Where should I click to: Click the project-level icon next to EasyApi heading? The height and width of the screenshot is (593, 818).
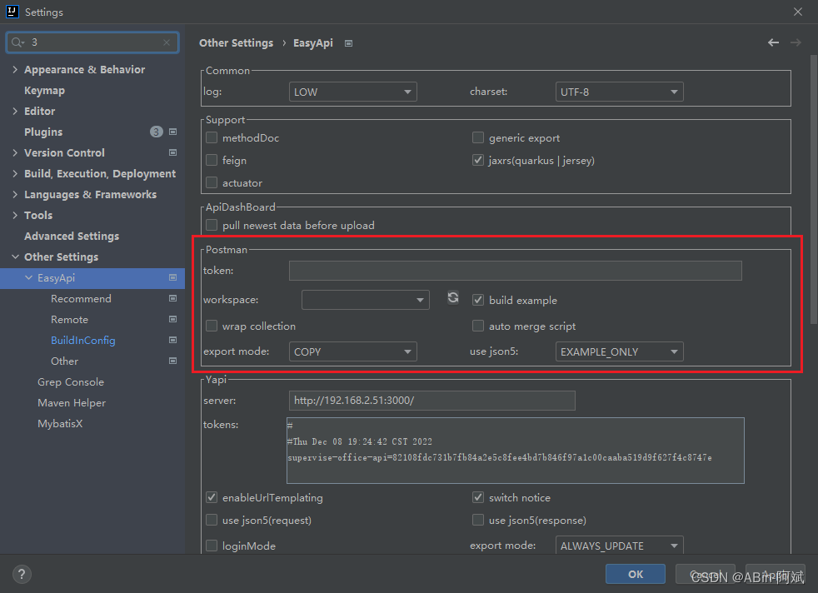tap(348, 43)
